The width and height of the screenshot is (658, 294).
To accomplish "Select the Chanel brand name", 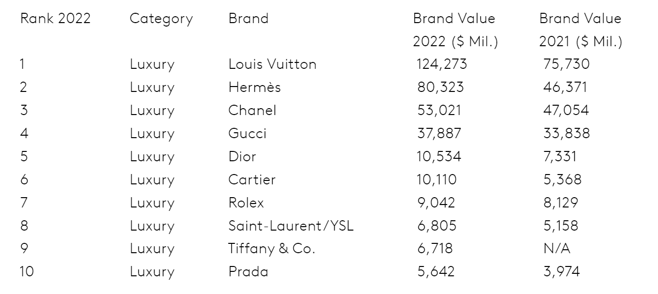I will point(252,111).
